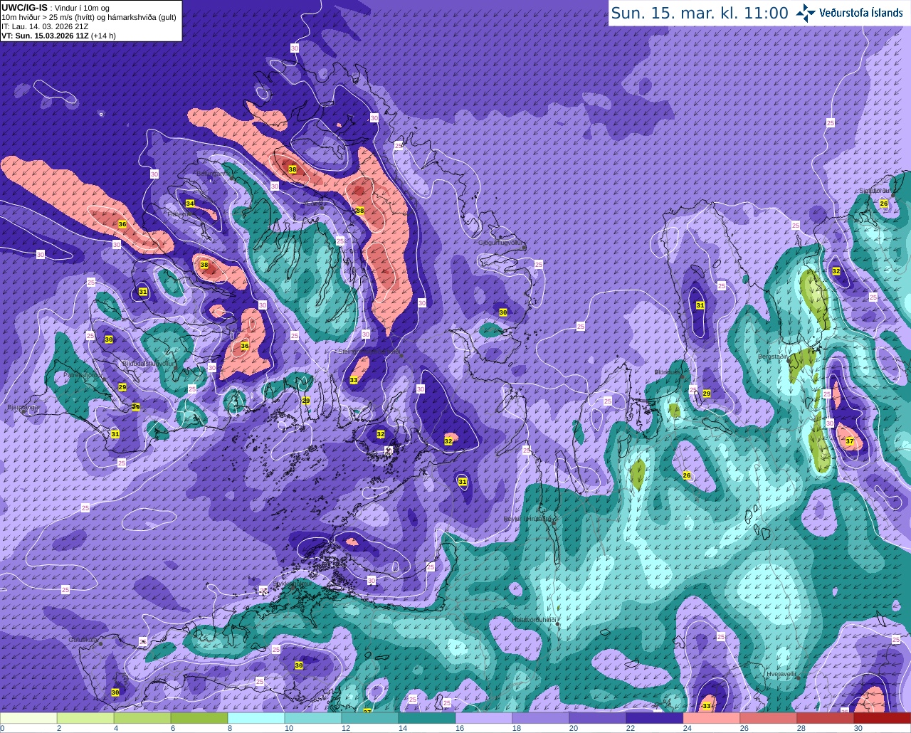The height and width of the screenshot is (733, 911).
Task: Pick the light green 2–4 swatch in the colour bar
Action: (85, 718)
